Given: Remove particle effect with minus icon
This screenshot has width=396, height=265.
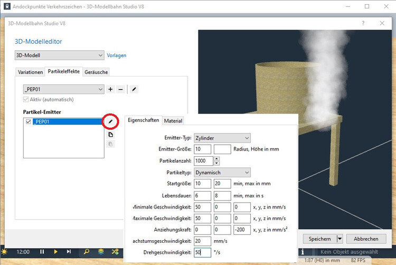Looking at the screenshot, I should tap(120, 90).
